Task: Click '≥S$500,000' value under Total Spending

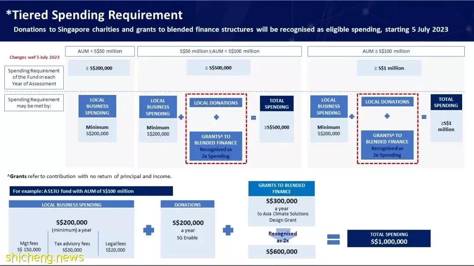Action: pyautogui.click(x=276, y=127)
